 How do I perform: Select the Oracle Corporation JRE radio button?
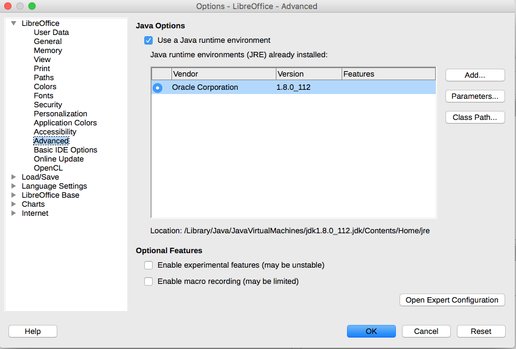(157, 87)
